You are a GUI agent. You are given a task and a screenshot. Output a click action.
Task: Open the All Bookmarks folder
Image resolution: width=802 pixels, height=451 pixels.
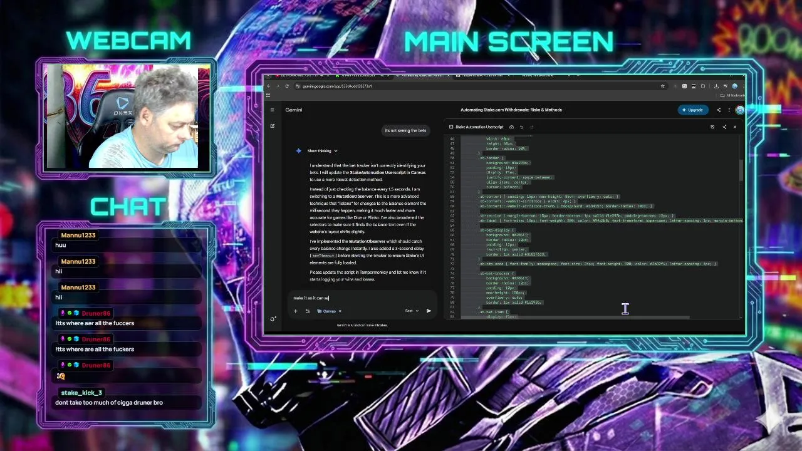click(732, 95)
